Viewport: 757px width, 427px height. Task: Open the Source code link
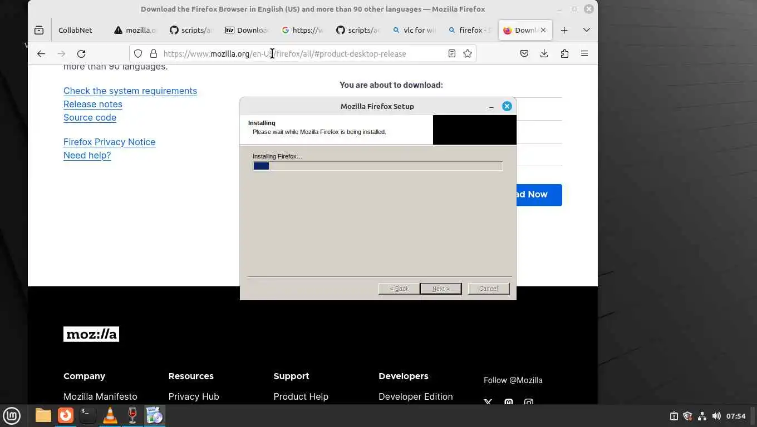coord(90,117)
